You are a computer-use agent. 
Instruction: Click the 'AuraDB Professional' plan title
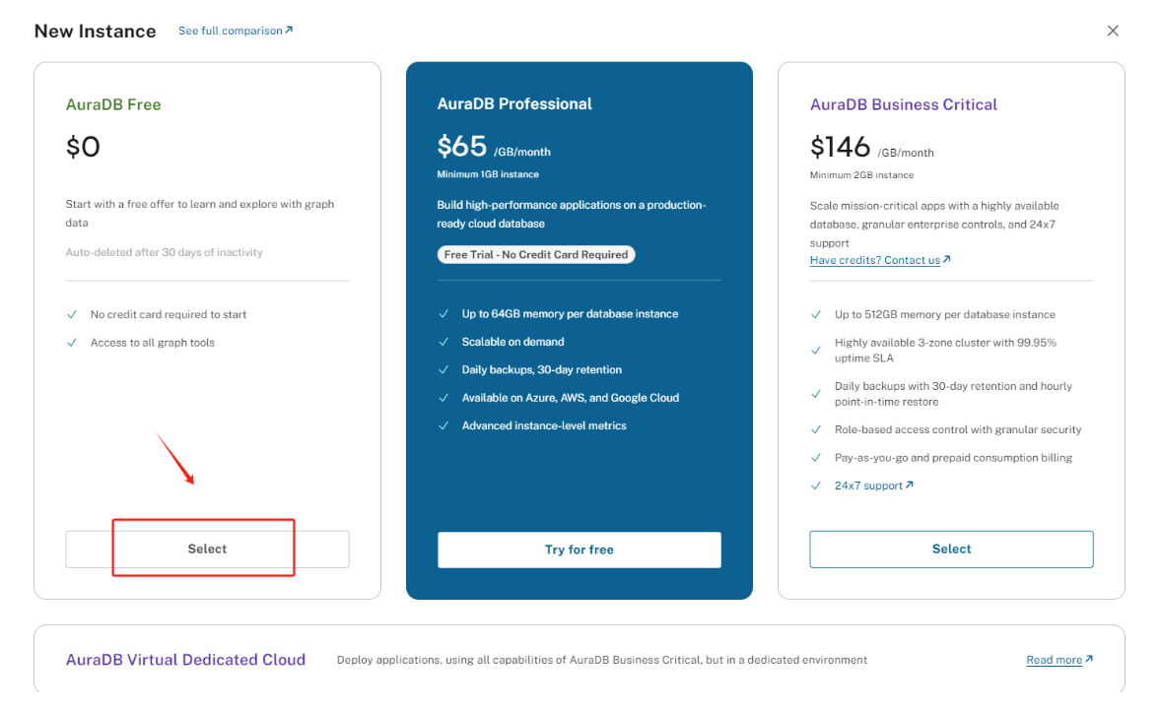[x=514, y=103]
